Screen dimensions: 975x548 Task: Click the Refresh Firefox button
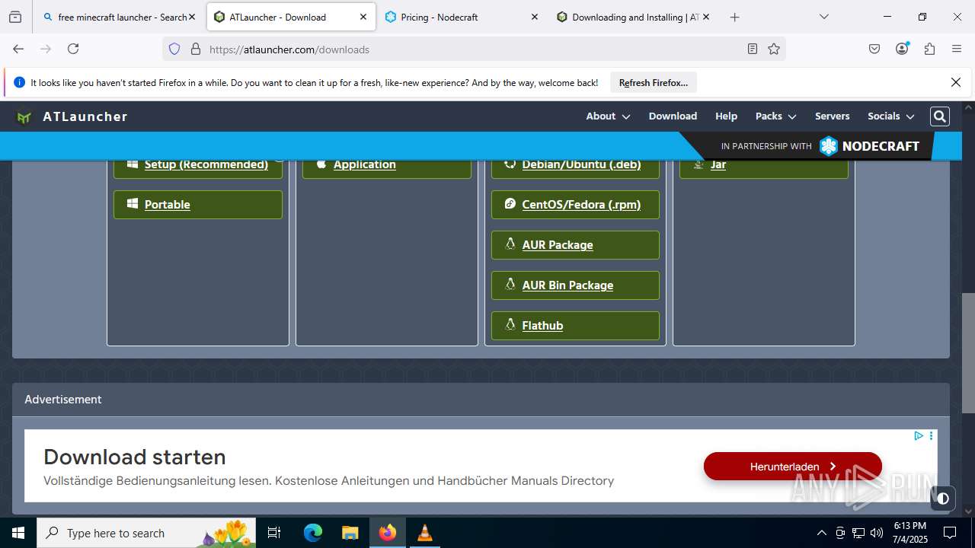(x=654, y=82)
